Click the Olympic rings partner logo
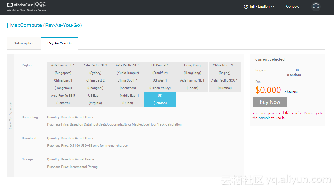 pos(41,5)
